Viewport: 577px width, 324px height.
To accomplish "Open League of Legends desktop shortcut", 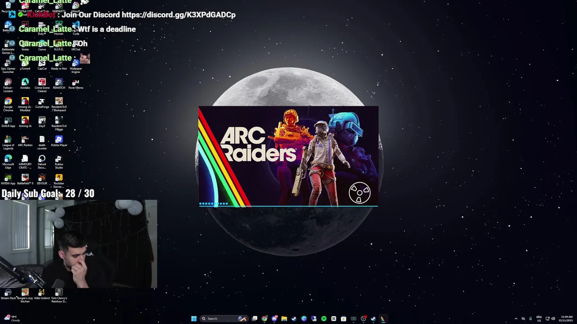I will click(x=8, y=143).
